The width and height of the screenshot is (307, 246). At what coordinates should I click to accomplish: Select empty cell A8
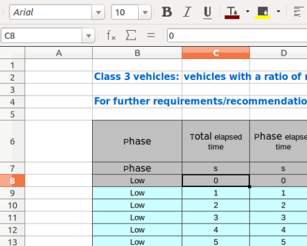59,181
